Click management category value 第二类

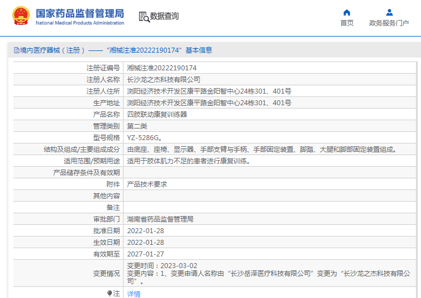coord(137,126)
